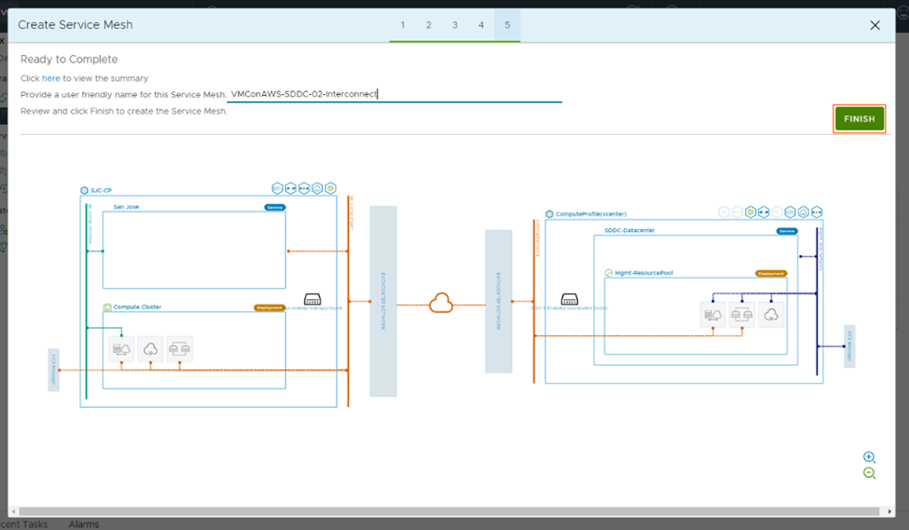The height and width of the screenshot is (530, 909).
Task: Click the orange cloud icon between datacenter networks
Action: [x=441, y=303]
